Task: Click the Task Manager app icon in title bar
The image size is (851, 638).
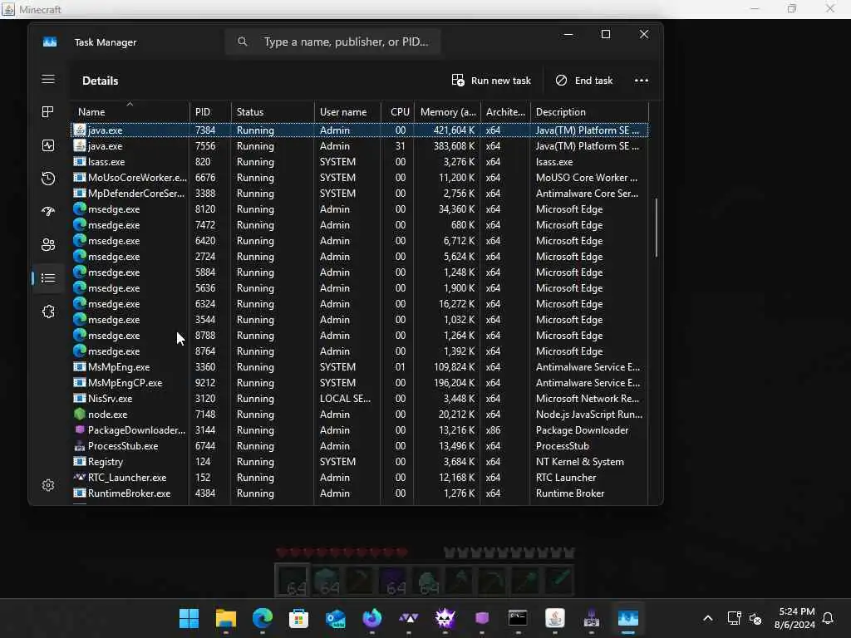Action: click(49, 42)
